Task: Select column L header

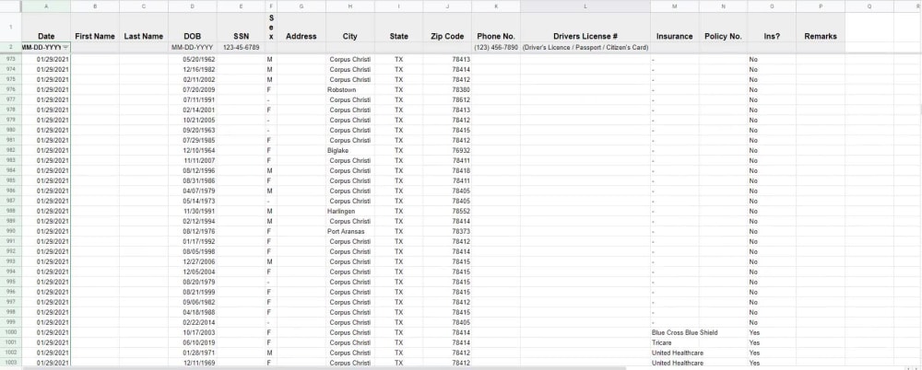Action: (x=585, y=6)
